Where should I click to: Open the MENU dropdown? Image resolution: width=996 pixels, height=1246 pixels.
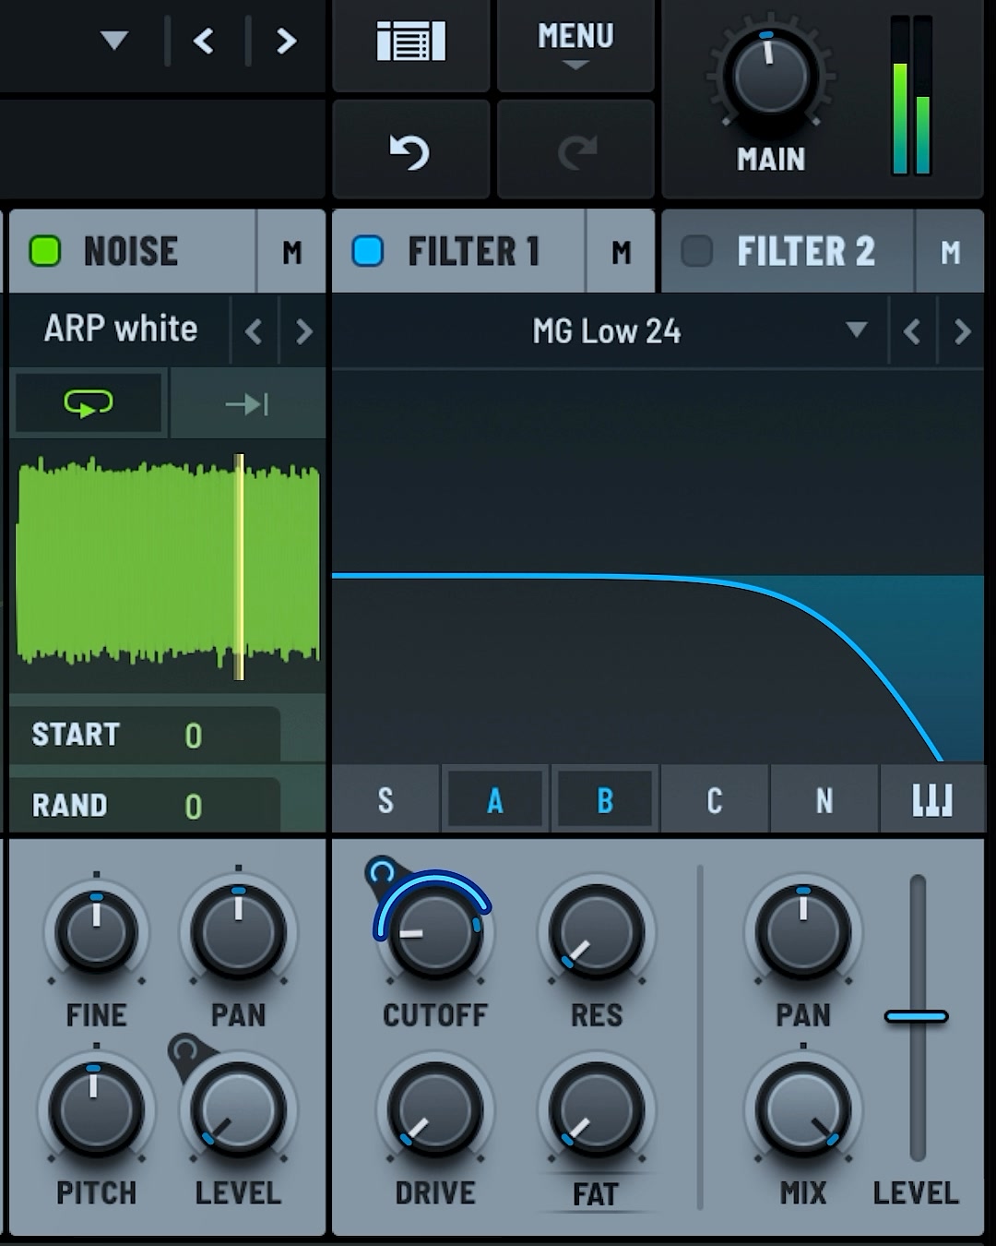pyautogui.click(x=575, y=44)
